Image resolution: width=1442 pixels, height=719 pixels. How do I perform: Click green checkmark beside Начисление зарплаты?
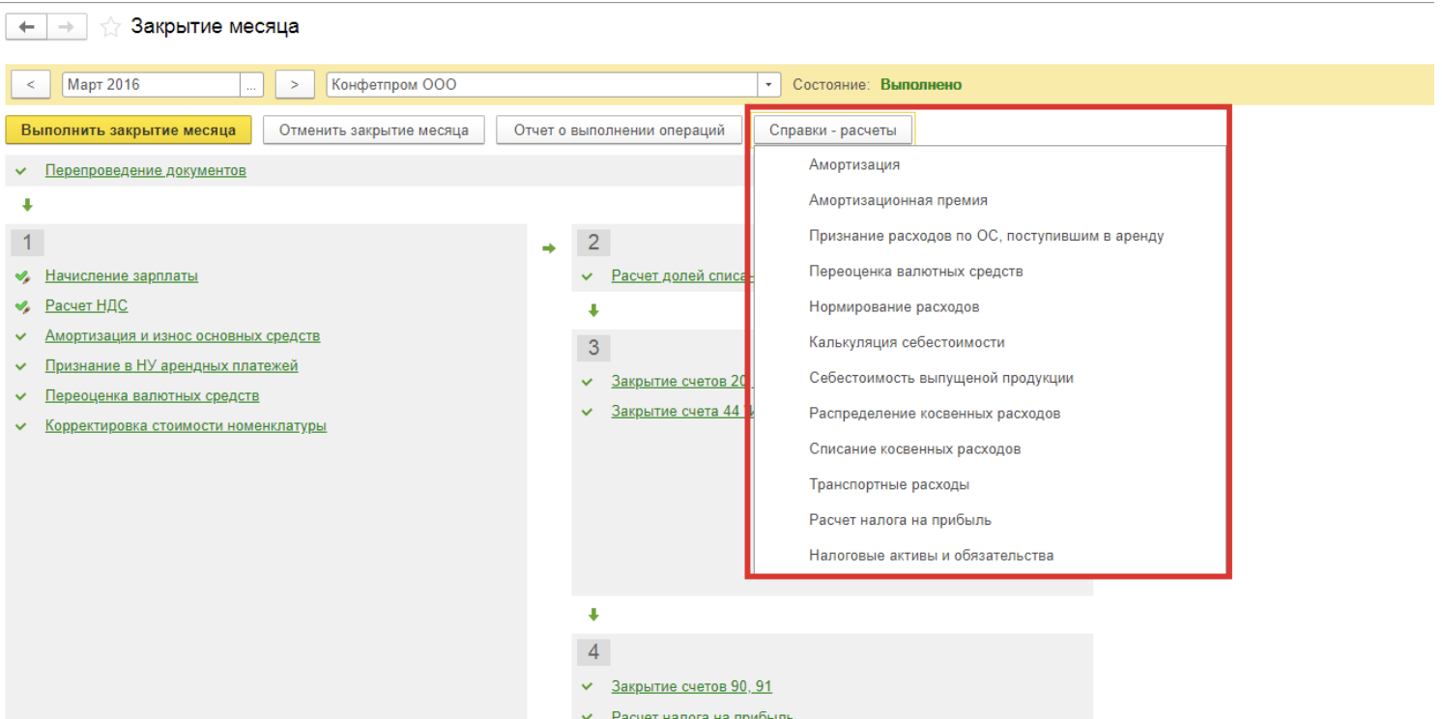[x=22, y=276]
